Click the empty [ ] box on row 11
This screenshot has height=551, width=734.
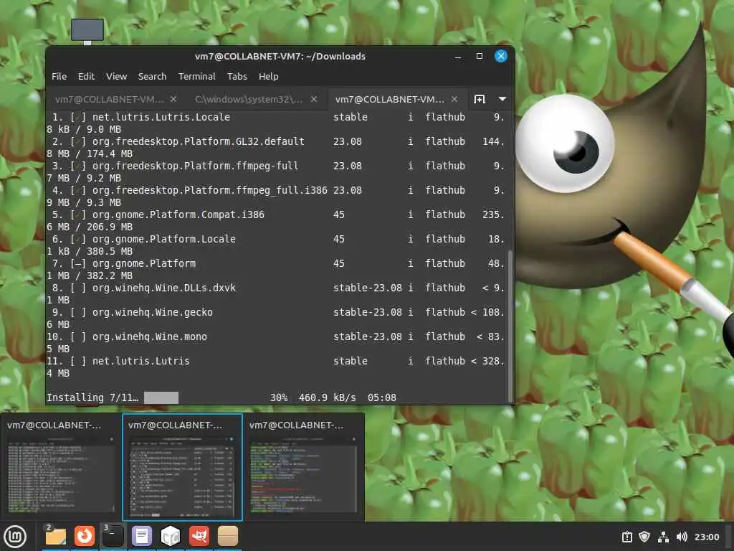tap(77, 361)
